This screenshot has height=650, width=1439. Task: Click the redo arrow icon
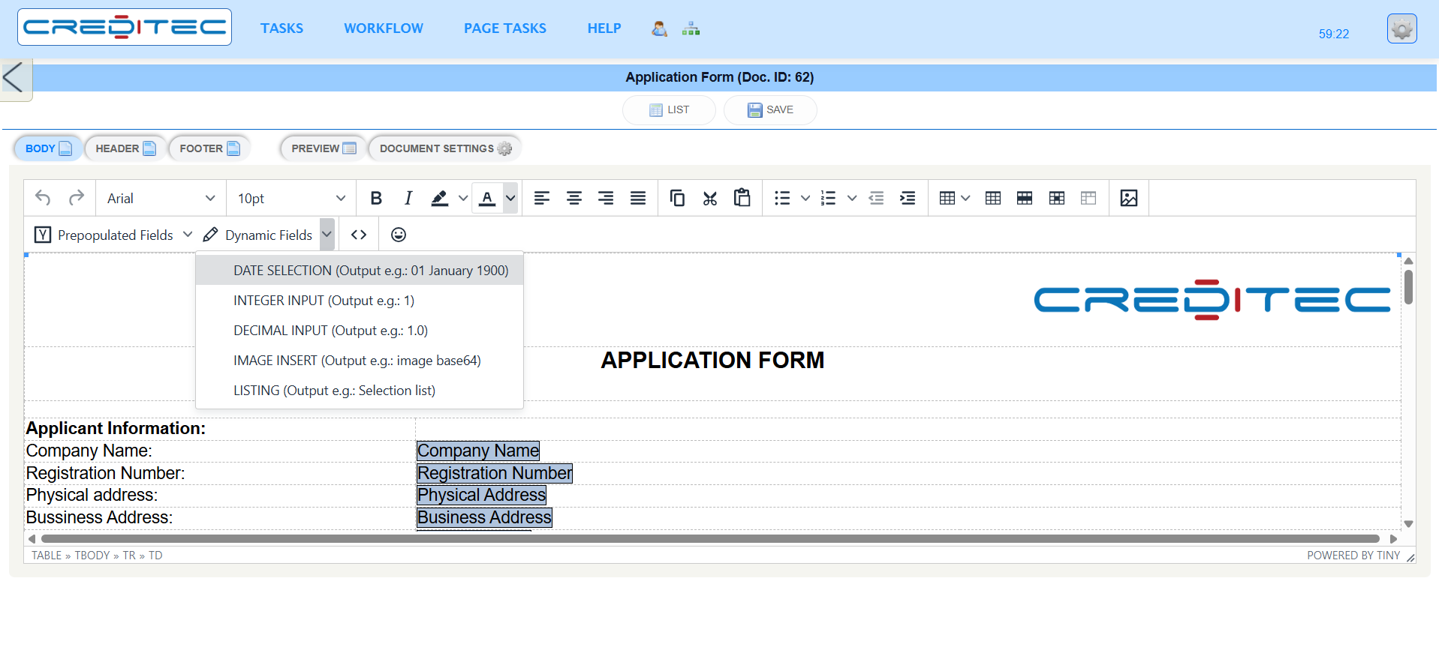76,198
